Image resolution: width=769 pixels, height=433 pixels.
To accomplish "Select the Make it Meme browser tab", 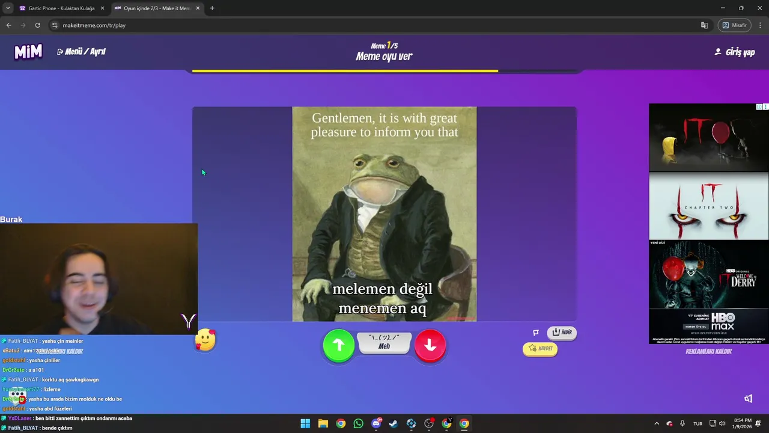I will pyautogui.click(x=156, y=8).
